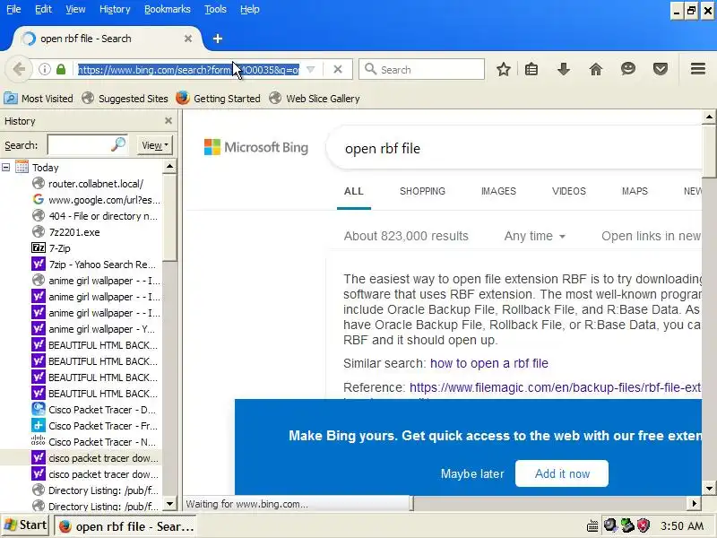Open 7-Zip history entry
The image size is (717, 538).
(x=51, y=248)
